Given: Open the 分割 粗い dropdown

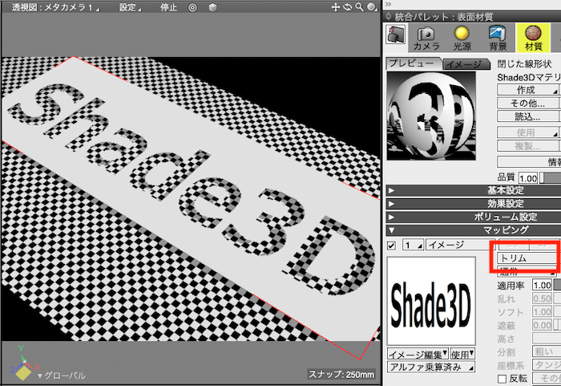Looking at the screenshot, I should pos(547,352).
